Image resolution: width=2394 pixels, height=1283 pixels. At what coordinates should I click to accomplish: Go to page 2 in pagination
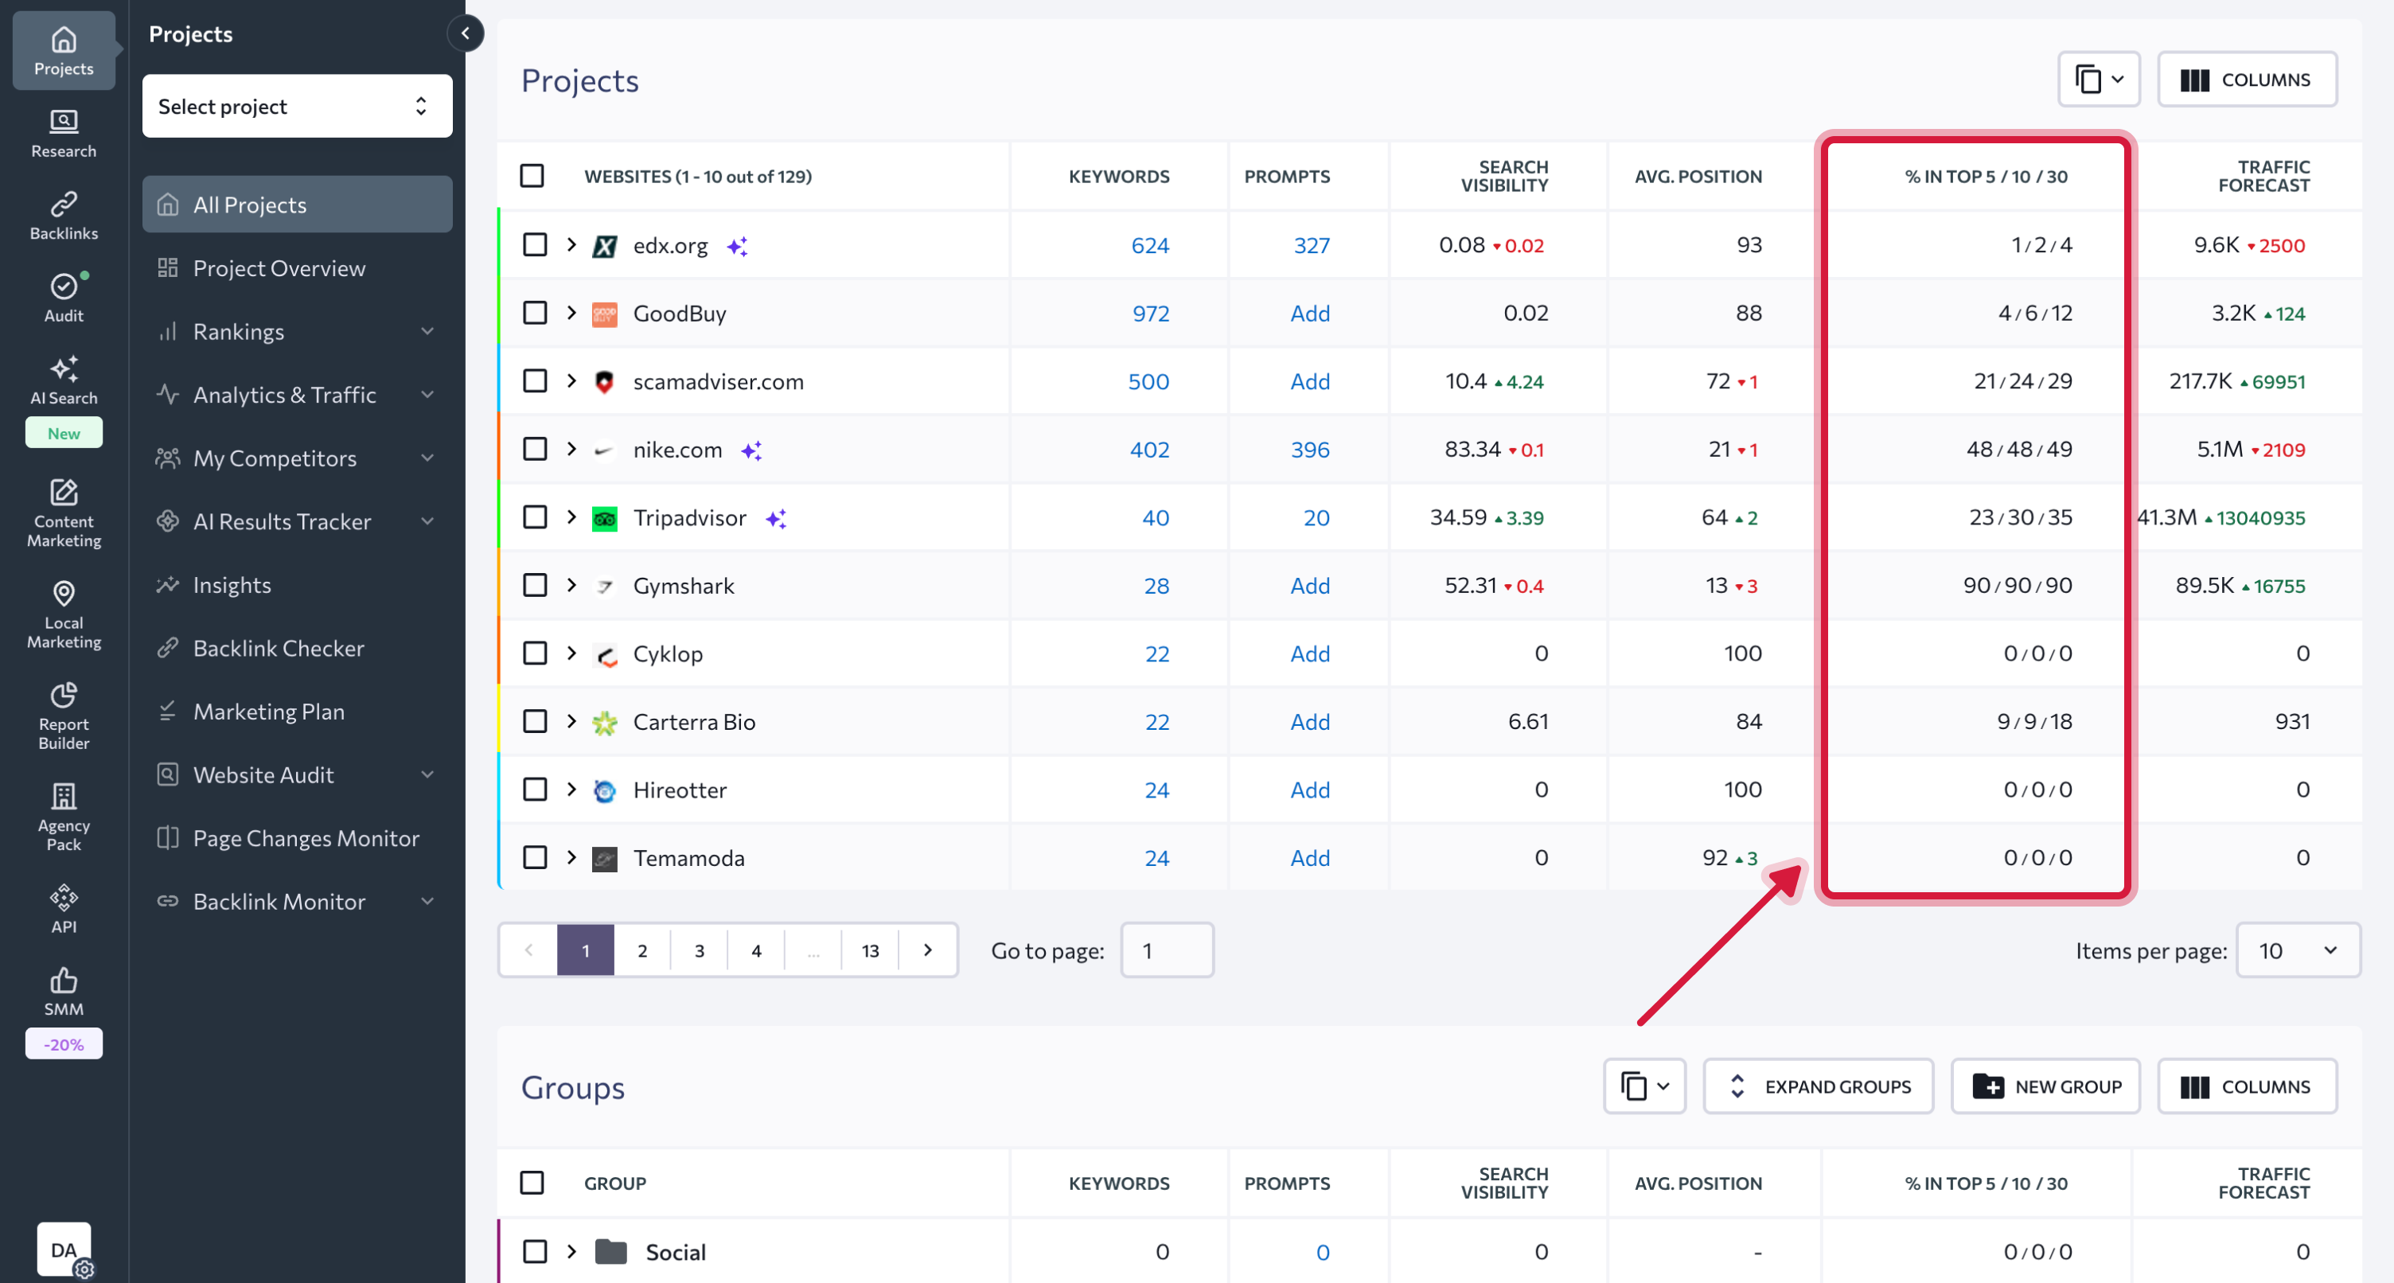coord(642,950)
